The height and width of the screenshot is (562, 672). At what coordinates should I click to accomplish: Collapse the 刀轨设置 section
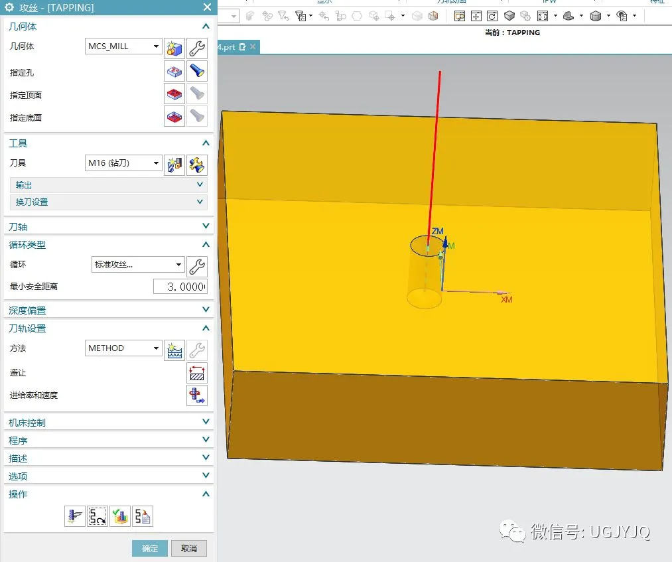tap(206, 328)
